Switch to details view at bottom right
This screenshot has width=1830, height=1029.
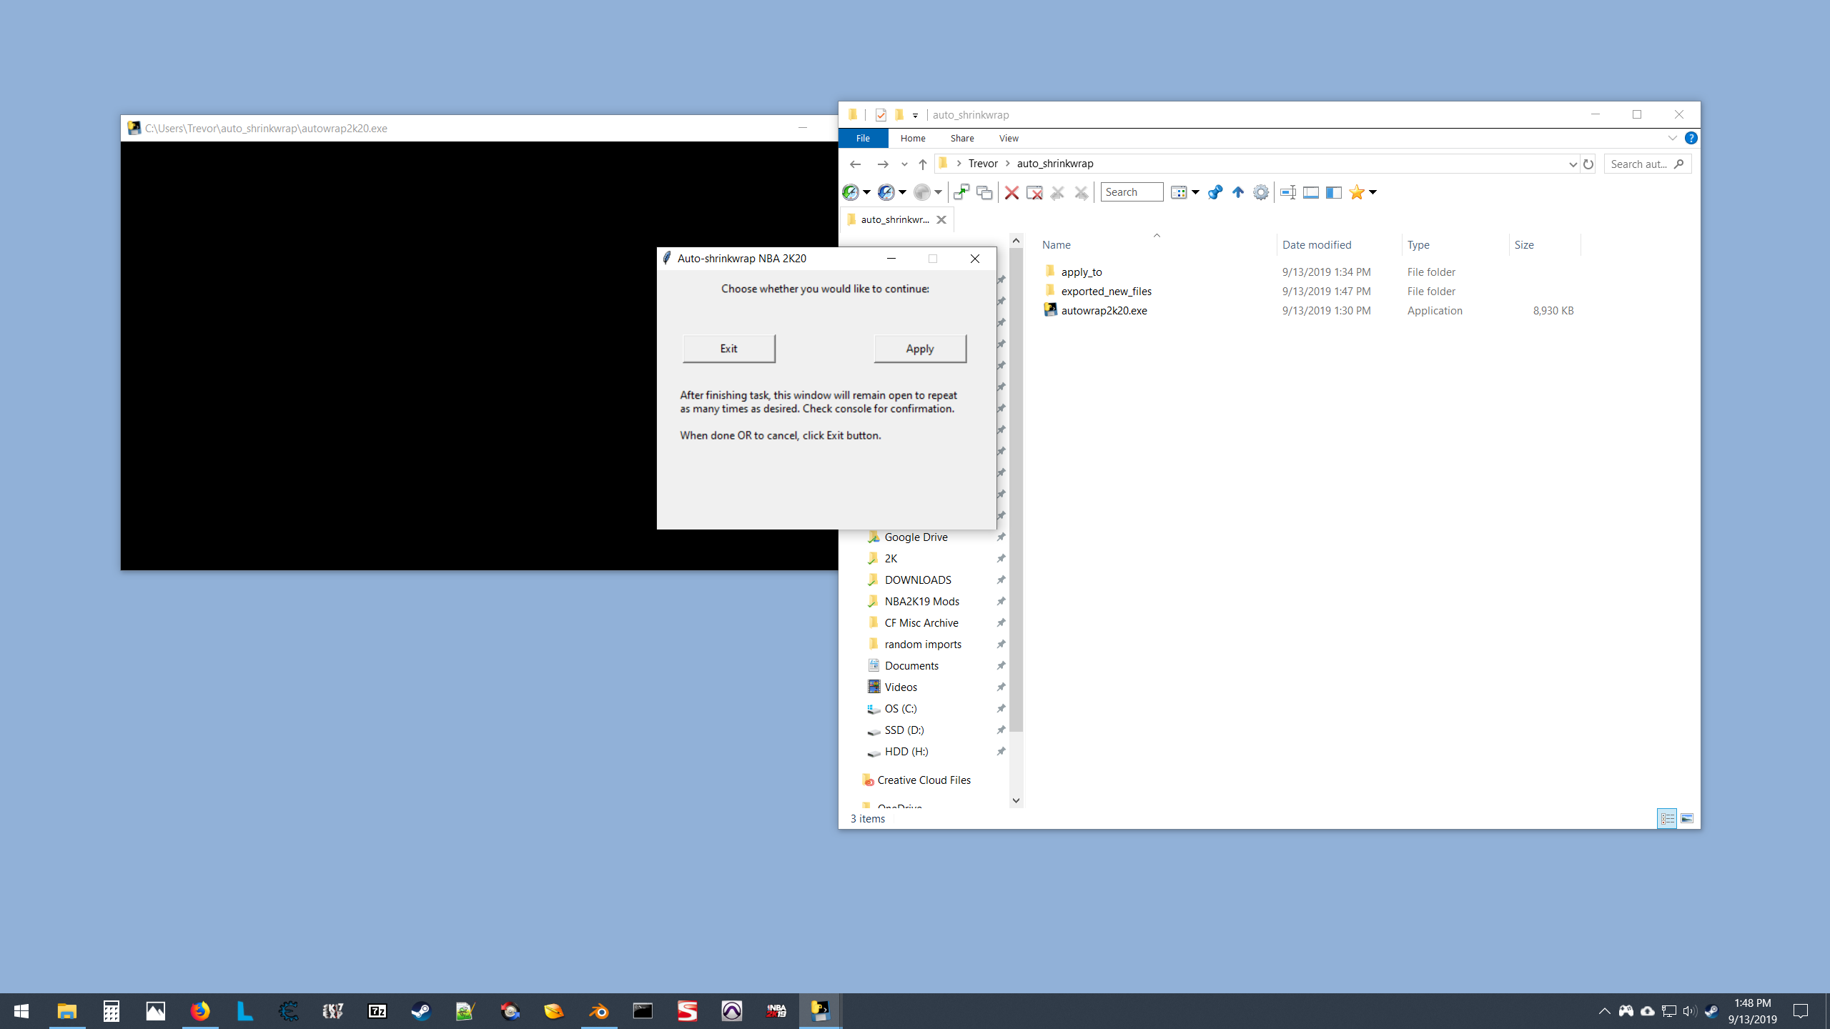pyautogui.click(x=1667, y=819)
